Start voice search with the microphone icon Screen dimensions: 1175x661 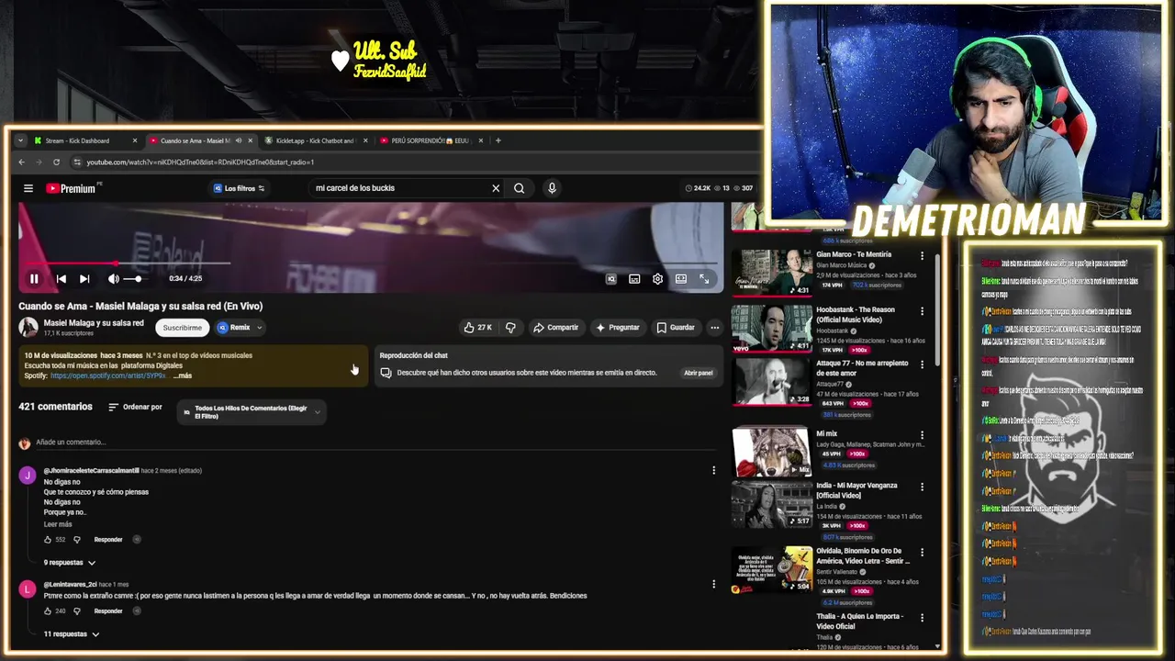coord(552,188)
